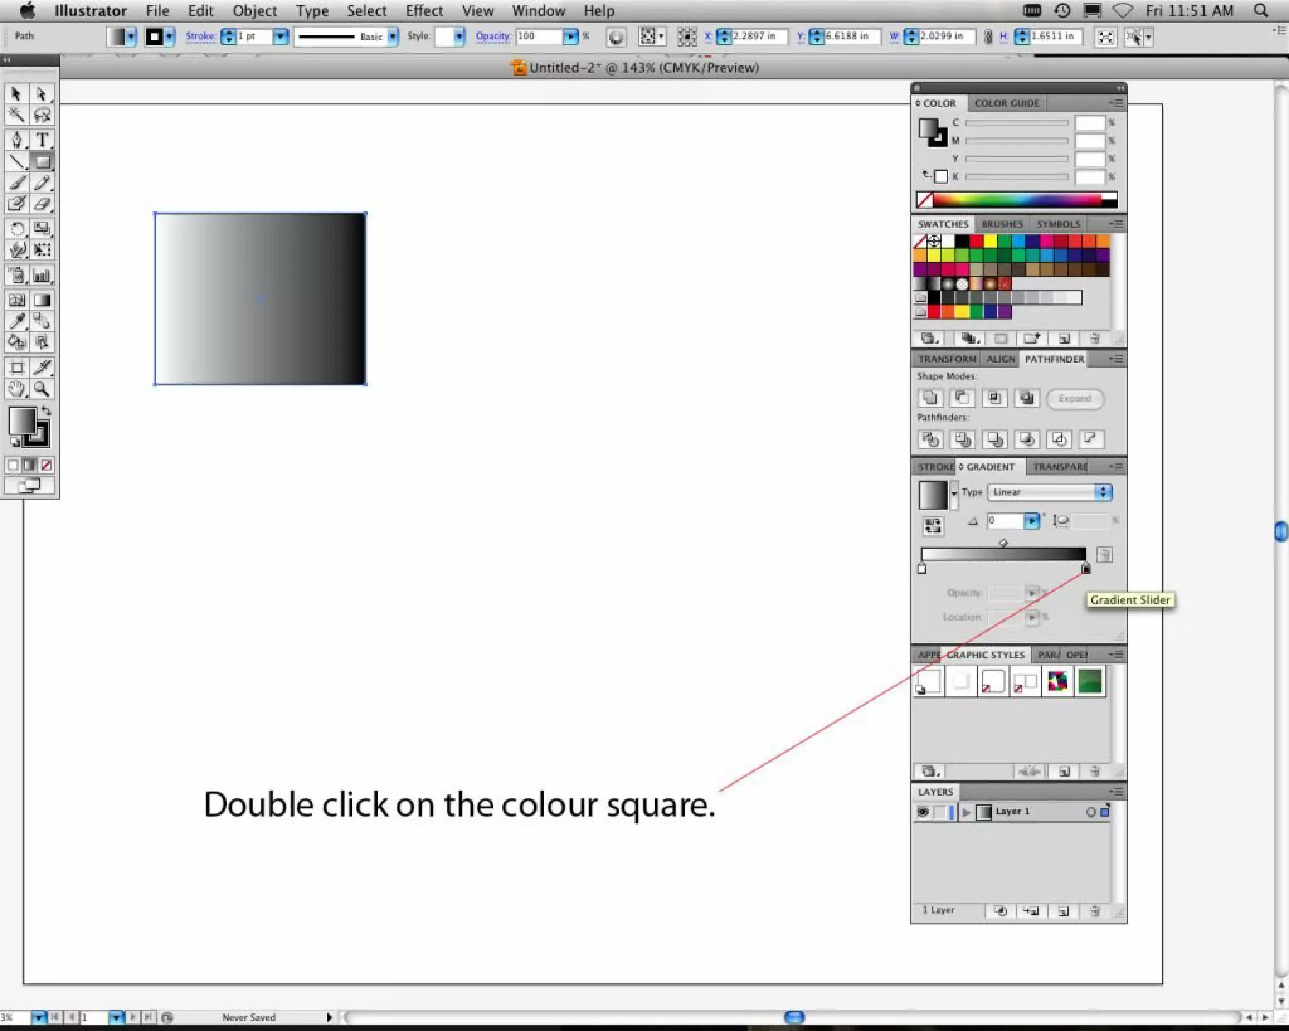Click the Opacity input field in the control bar
This screenshot has height=1031, width=1289.
(x=538, y=37)
